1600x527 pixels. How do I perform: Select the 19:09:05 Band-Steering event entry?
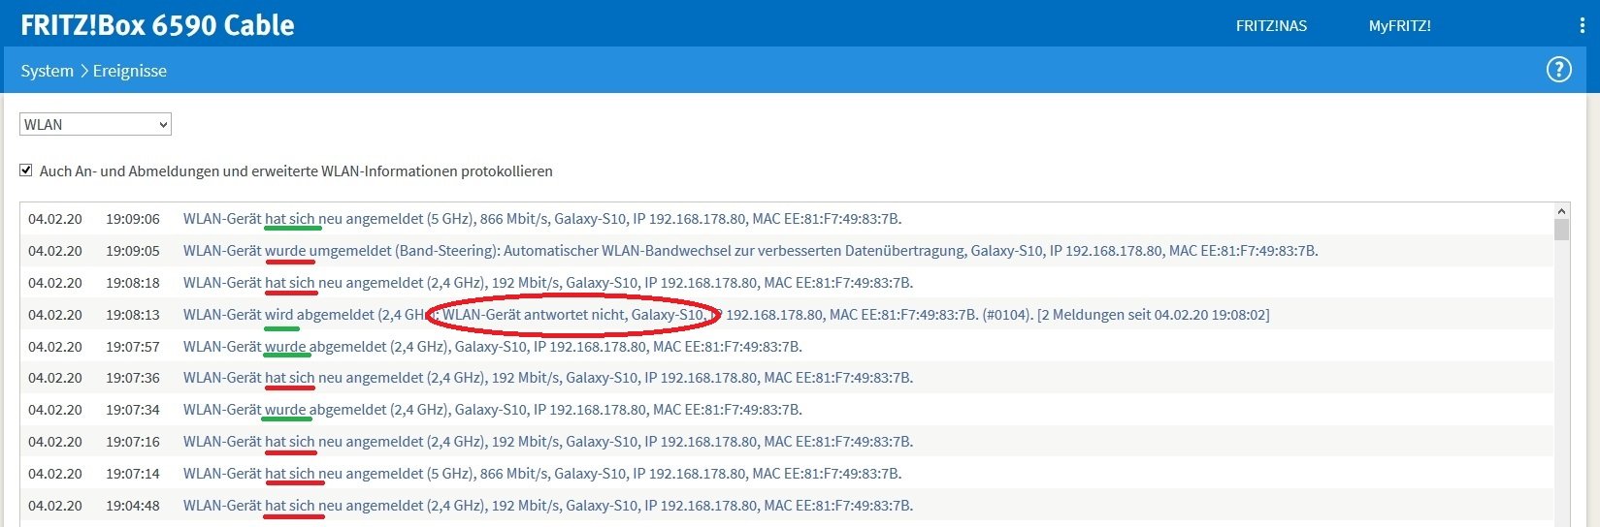[x=787, y=251]
